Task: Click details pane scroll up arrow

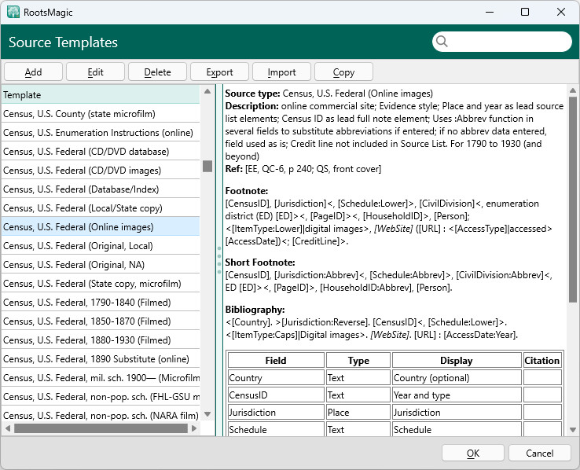Action: (x=573, y=90)
